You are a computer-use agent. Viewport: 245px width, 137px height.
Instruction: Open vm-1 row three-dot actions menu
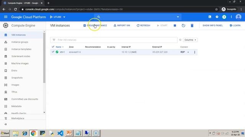tap(194, 52)
